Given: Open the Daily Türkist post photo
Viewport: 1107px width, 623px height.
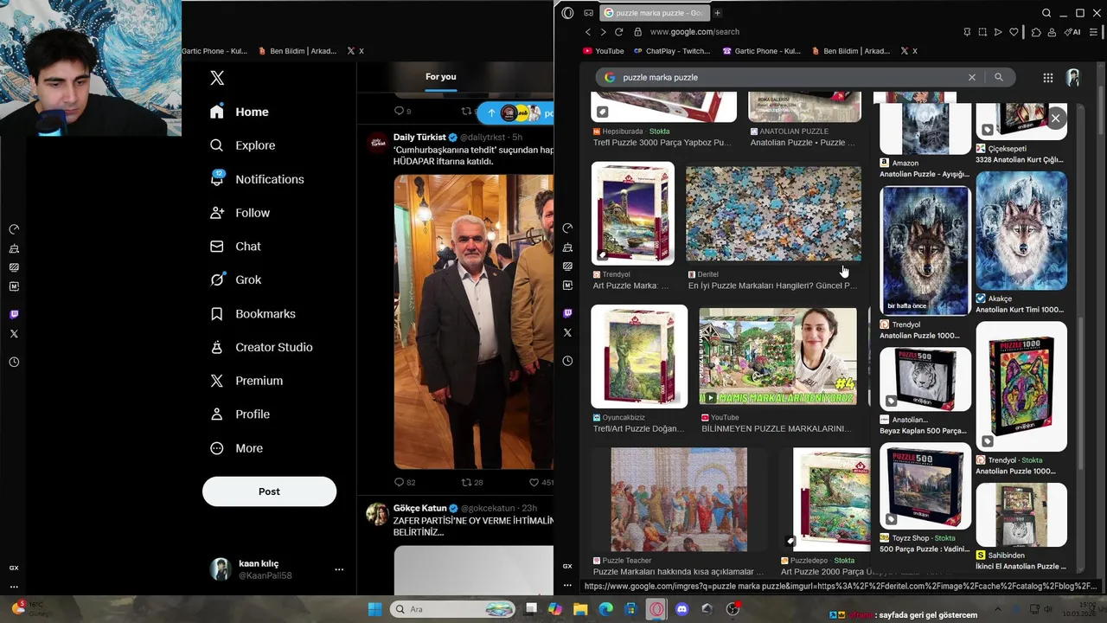Looking at the screenshot, I should coord(473,322).
